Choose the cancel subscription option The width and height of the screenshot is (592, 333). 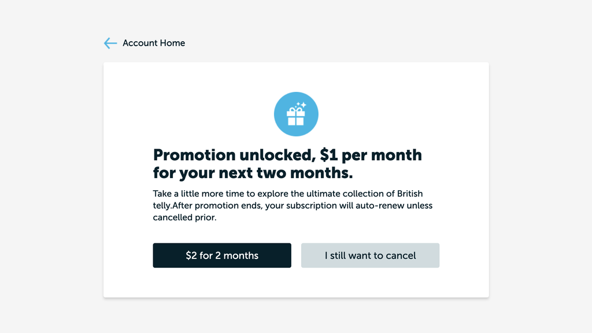pos(370,255)
